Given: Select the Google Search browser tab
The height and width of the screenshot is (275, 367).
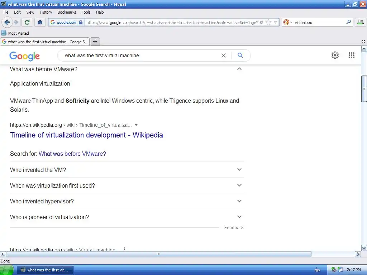Looking at the screenshot, I should (x=45, y=42).
